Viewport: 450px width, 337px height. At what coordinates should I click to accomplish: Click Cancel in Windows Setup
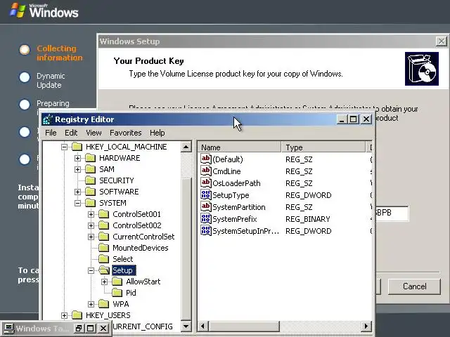coord(414,286)
